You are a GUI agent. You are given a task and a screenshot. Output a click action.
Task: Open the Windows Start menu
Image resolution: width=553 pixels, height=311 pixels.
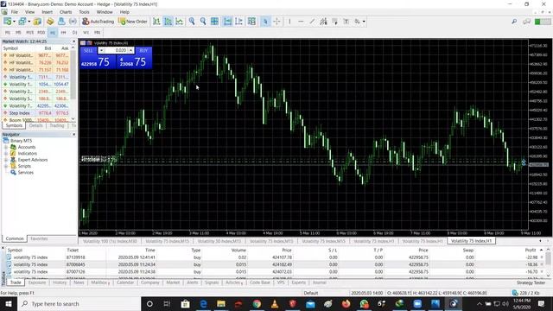coord(8,303)
